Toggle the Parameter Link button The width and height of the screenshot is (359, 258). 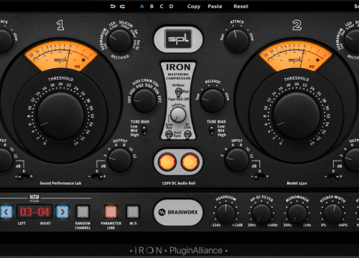point(111,211)
